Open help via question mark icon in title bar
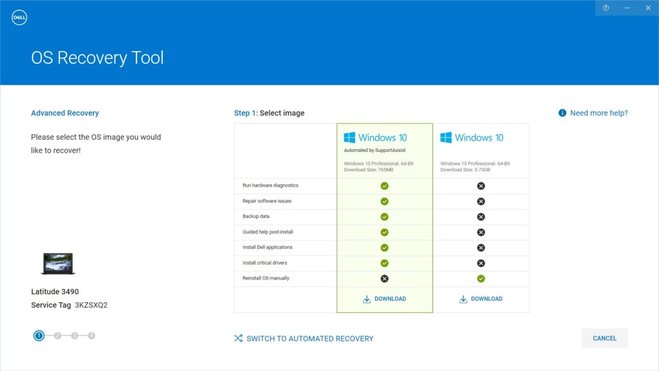Image resolution: width=659 pixels, height=371 pixels. [x=606, y=8]
